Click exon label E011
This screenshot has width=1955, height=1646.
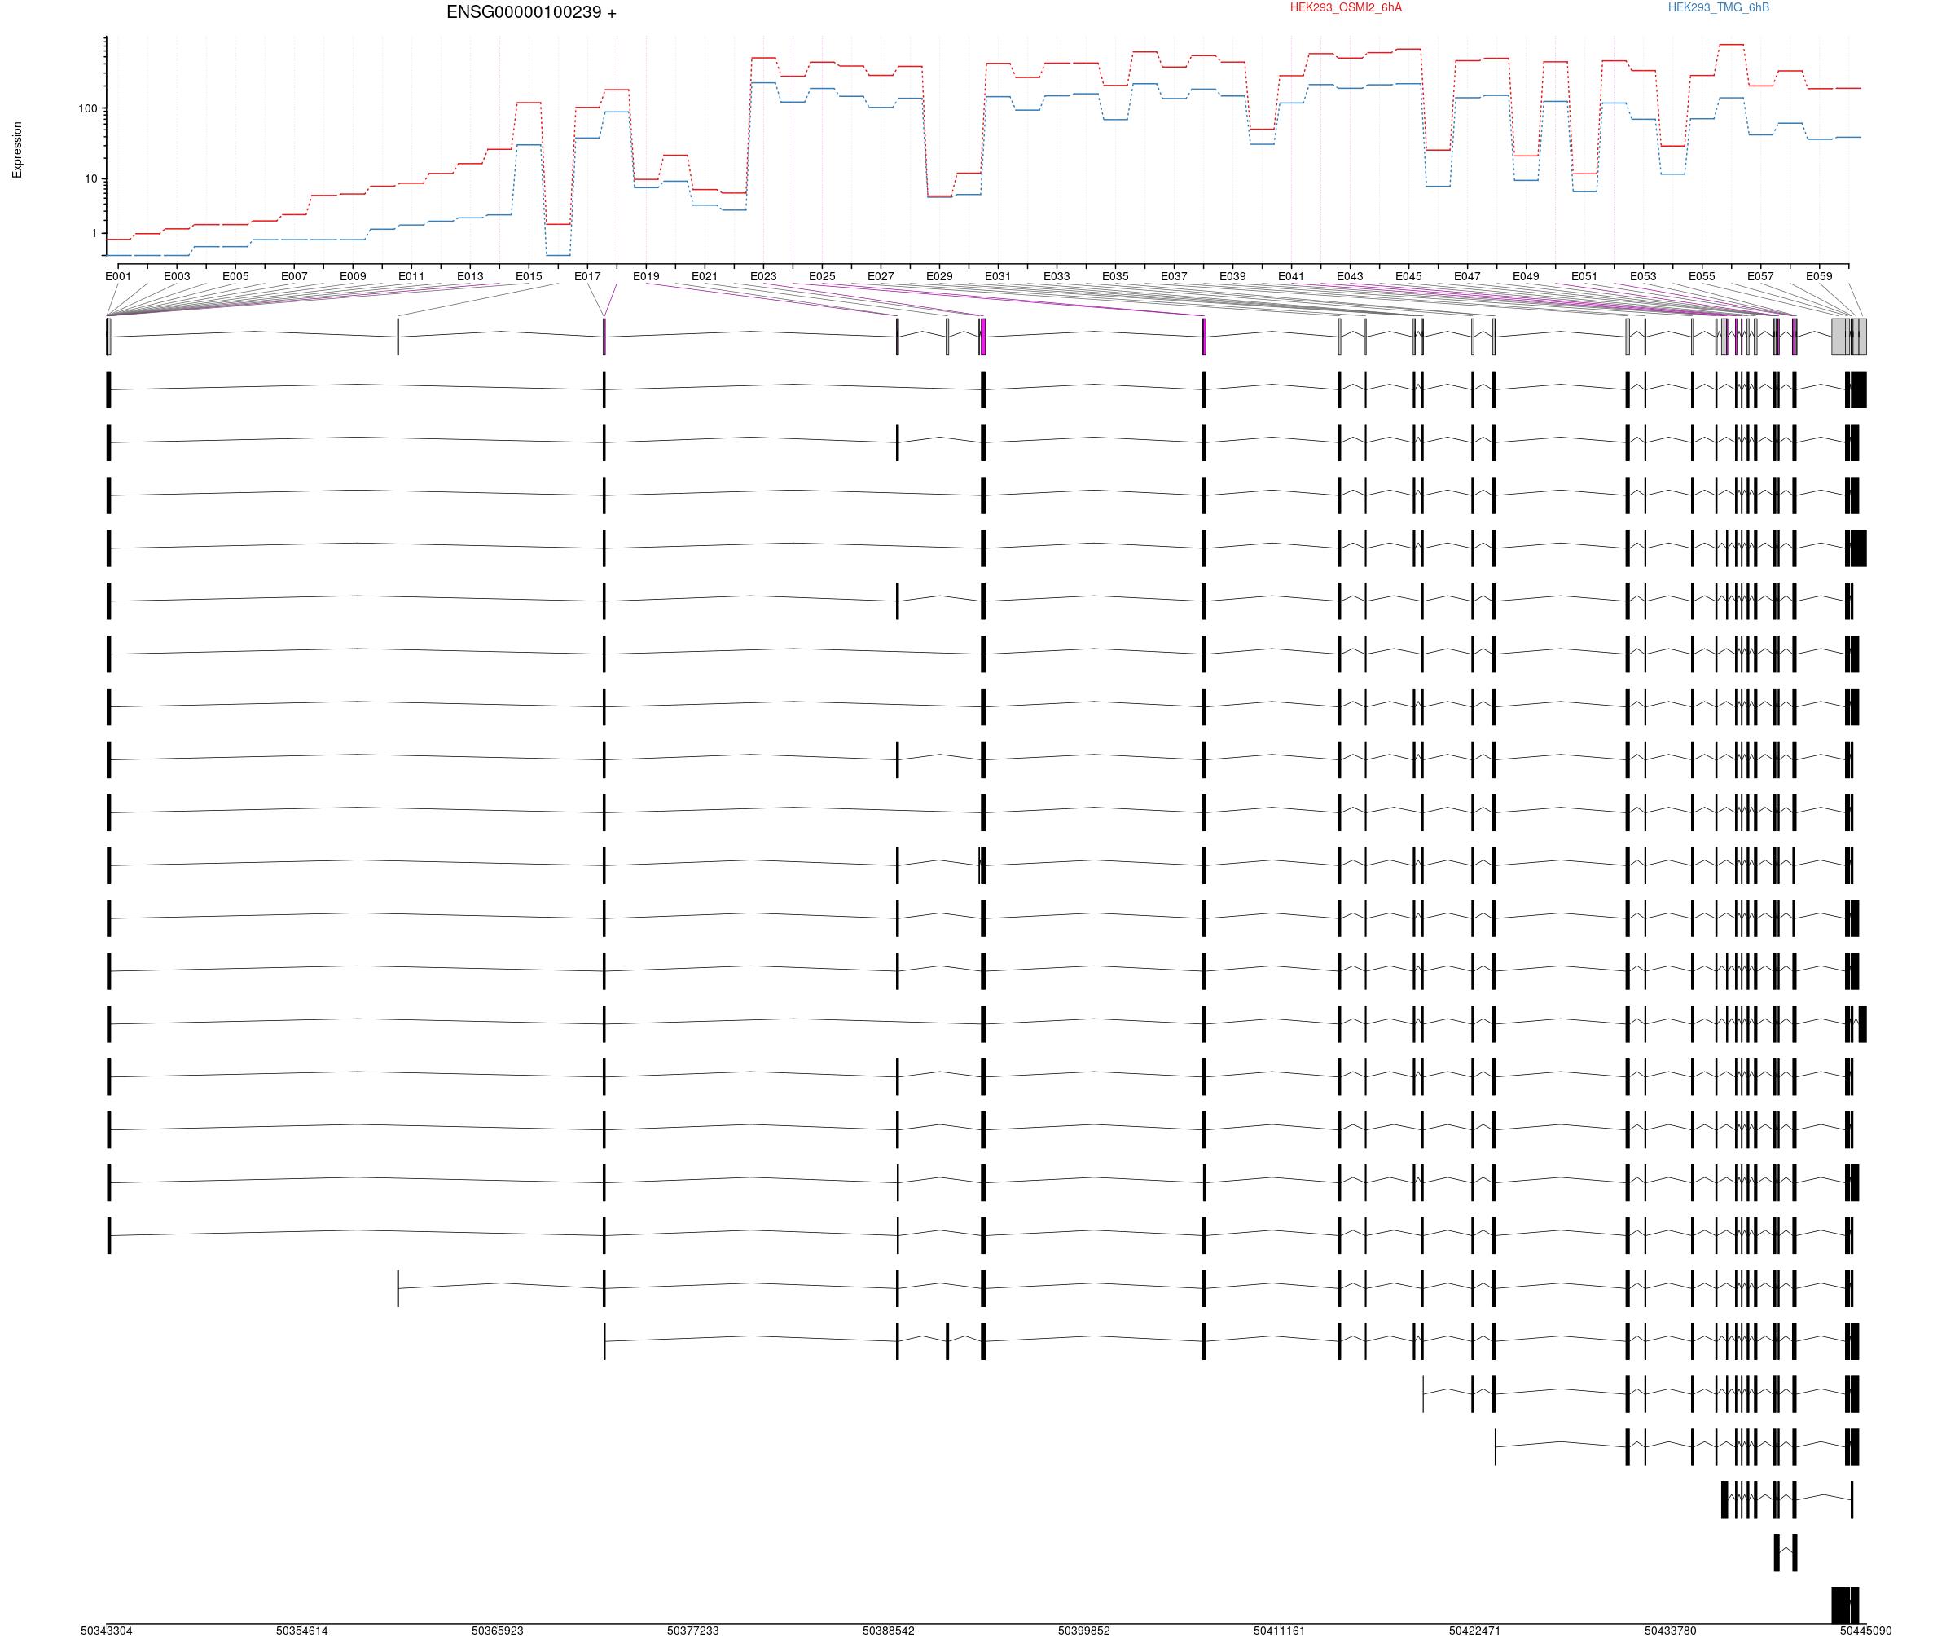coord(411,276)
